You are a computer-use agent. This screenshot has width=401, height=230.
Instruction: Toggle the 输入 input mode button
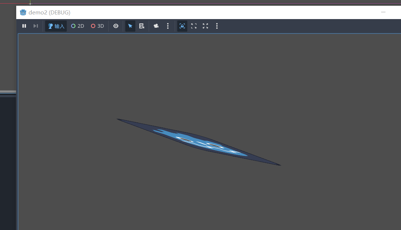[x=56, y=26]
